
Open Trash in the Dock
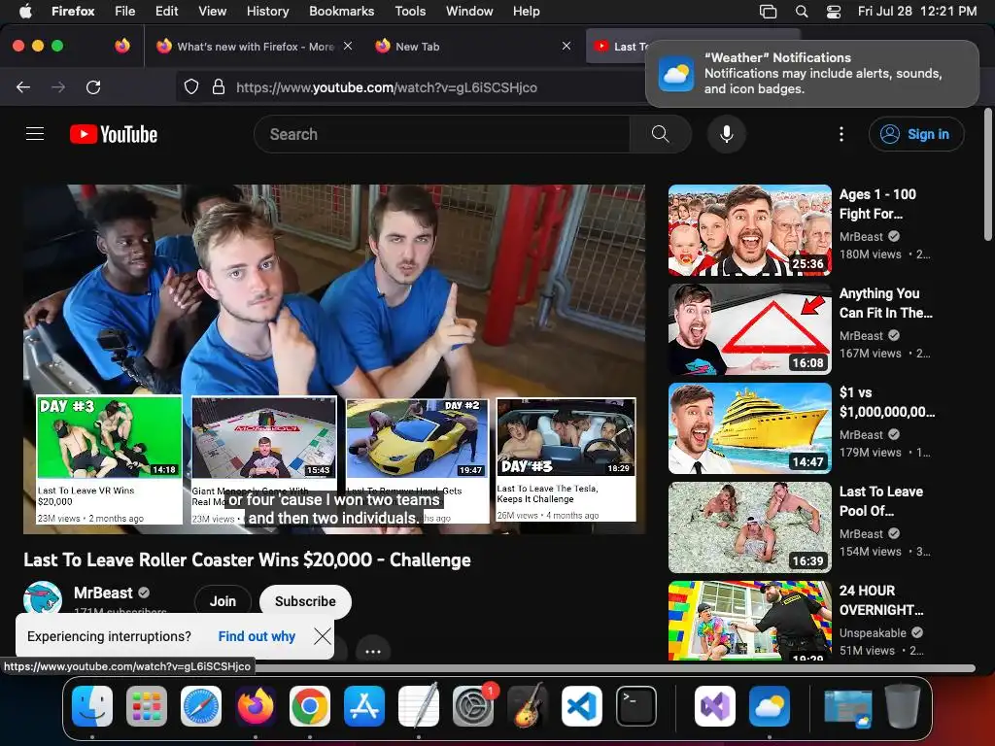pyautogui.click(x=903, y=706)
